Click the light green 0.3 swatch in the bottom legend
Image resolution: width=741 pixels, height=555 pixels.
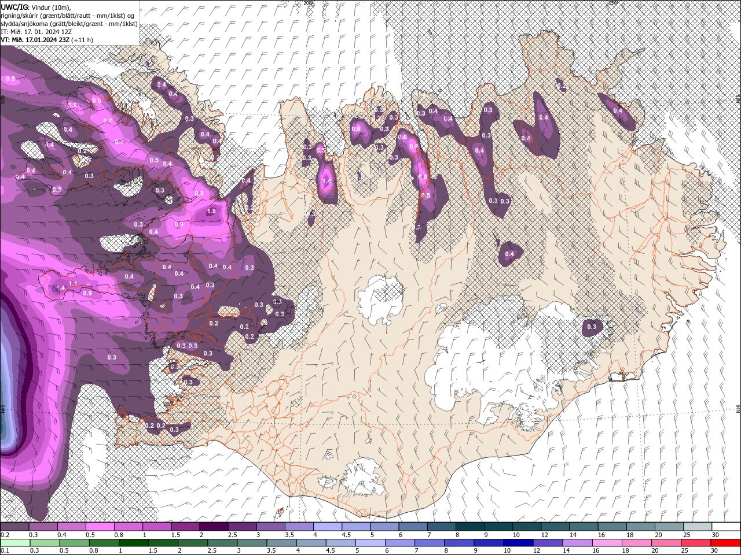[x=45, y=542]
